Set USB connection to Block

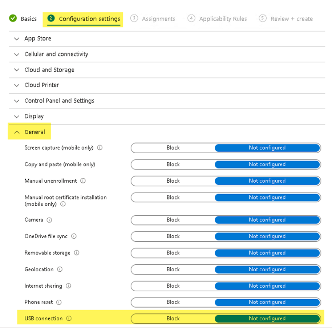pyautogui.click(x=173, y=319)
